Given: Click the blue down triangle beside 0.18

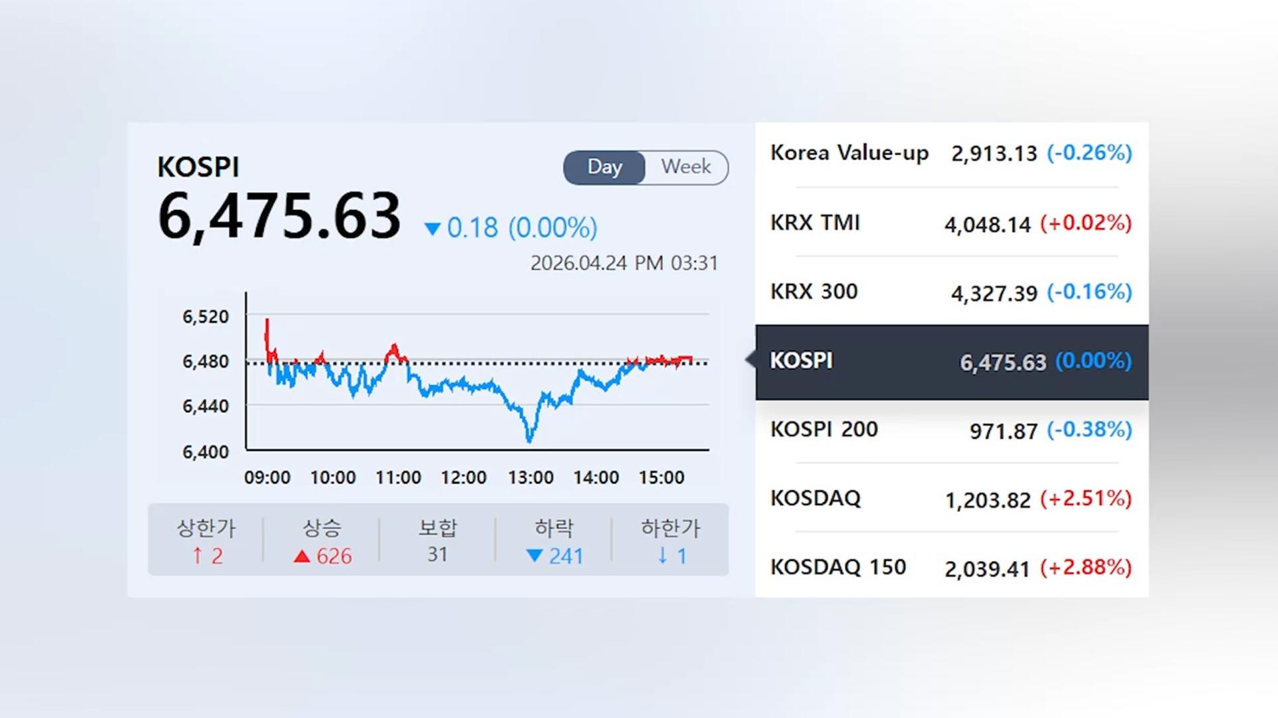Looking at the screenshot, I should [433, 229].
